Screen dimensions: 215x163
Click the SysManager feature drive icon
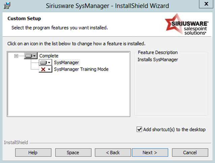point(43,63)
